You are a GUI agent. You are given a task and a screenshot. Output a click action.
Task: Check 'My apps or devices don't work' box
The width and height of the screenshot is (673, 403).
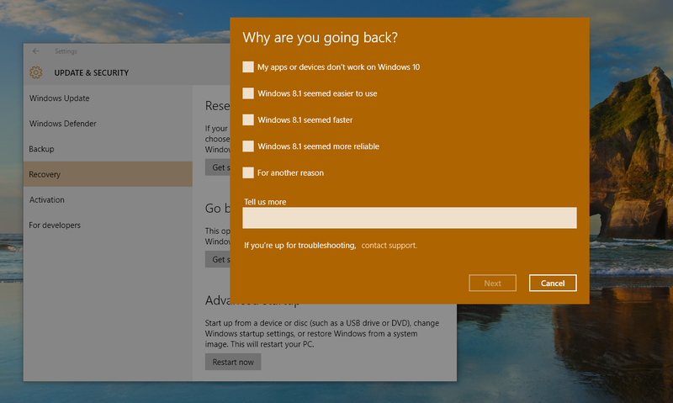click(248, 67)
